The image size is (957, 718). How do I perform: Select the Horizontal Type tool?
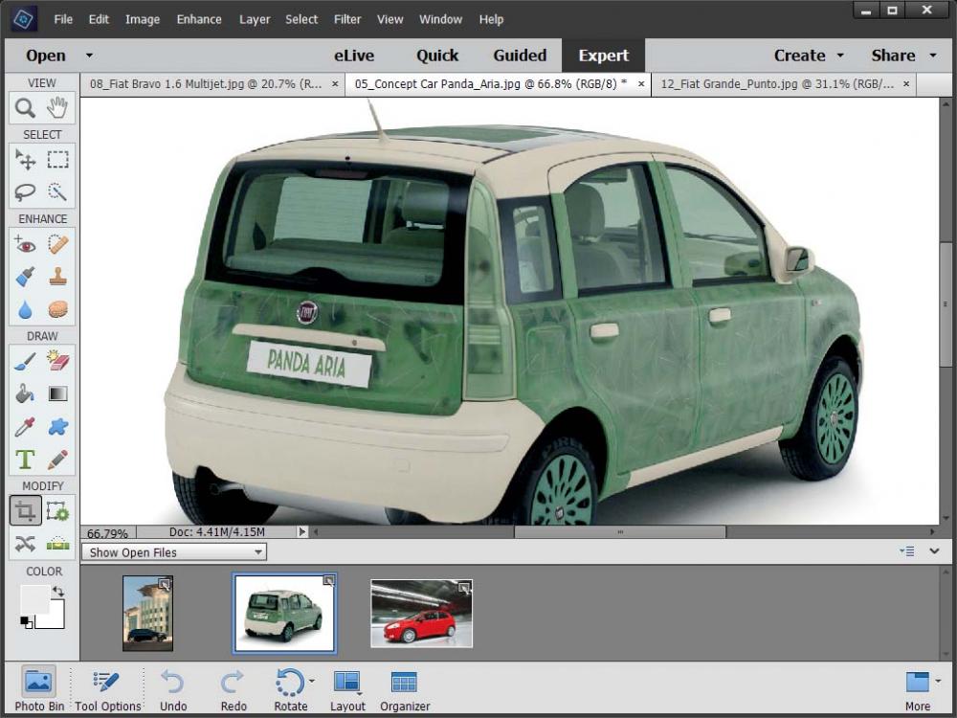pos(25,460)
